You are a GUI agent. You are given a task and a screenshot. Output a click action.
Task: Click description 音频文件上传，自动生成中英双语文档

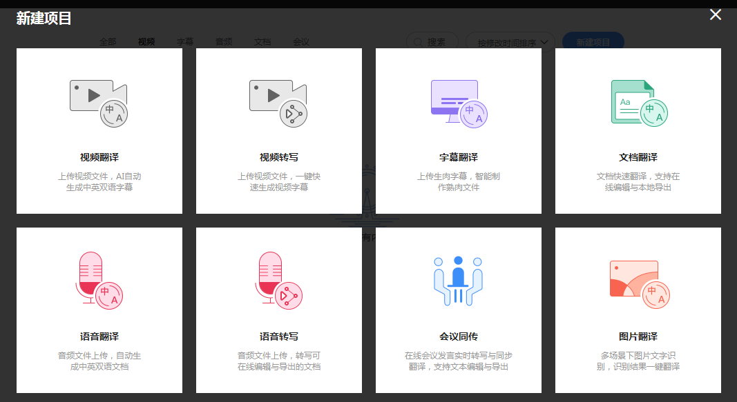99,361
